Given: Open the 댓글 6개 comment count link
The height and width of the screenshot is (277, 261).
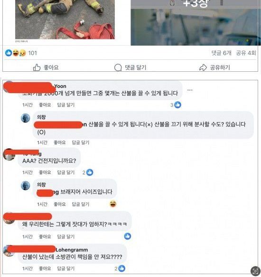Looking at the screenshot, I should 221,53.
